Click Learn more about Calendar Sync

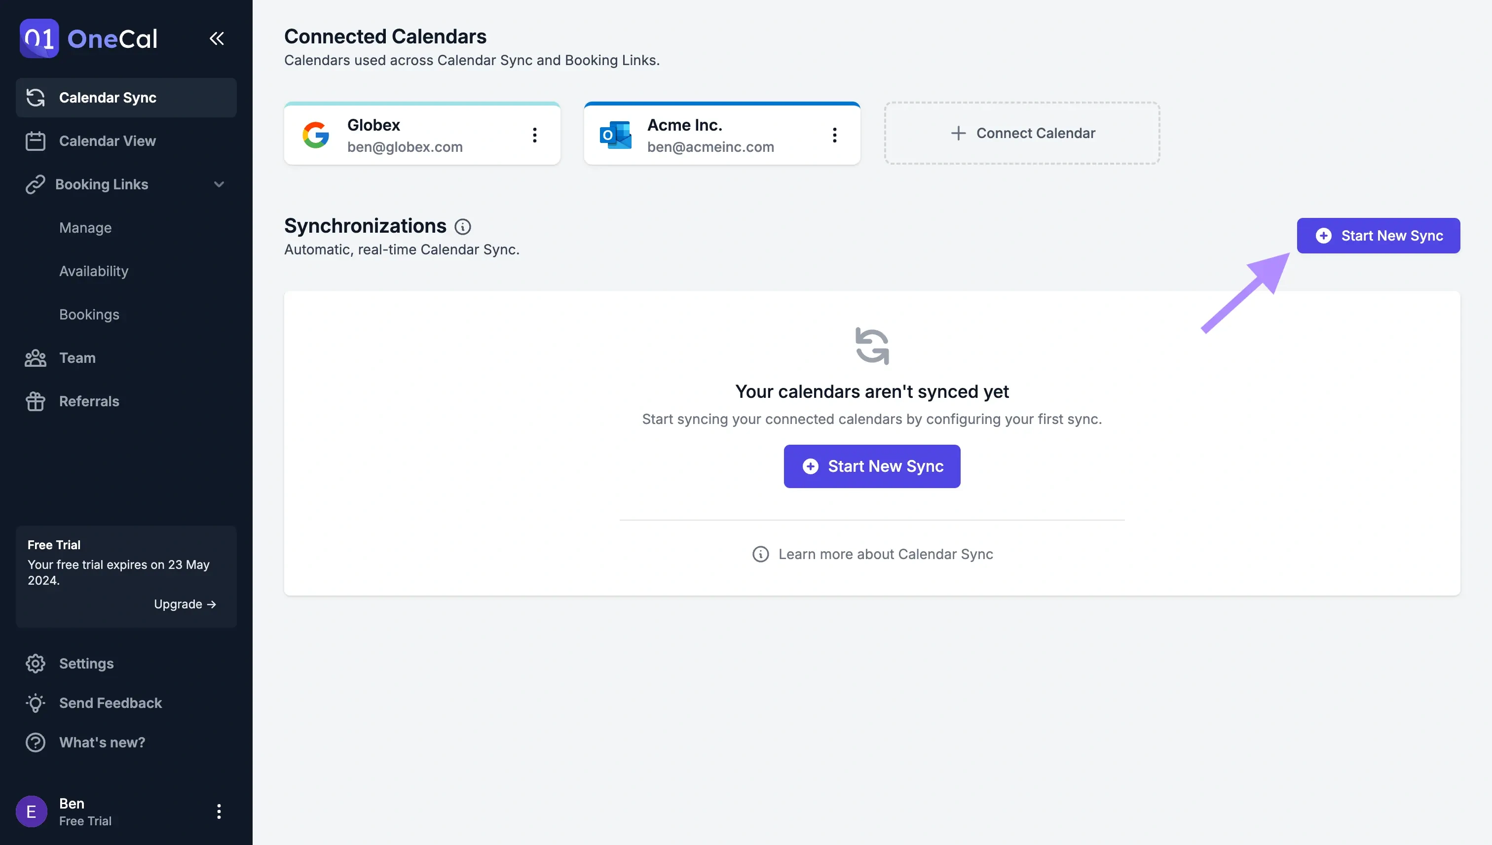(x=871, y=554)
